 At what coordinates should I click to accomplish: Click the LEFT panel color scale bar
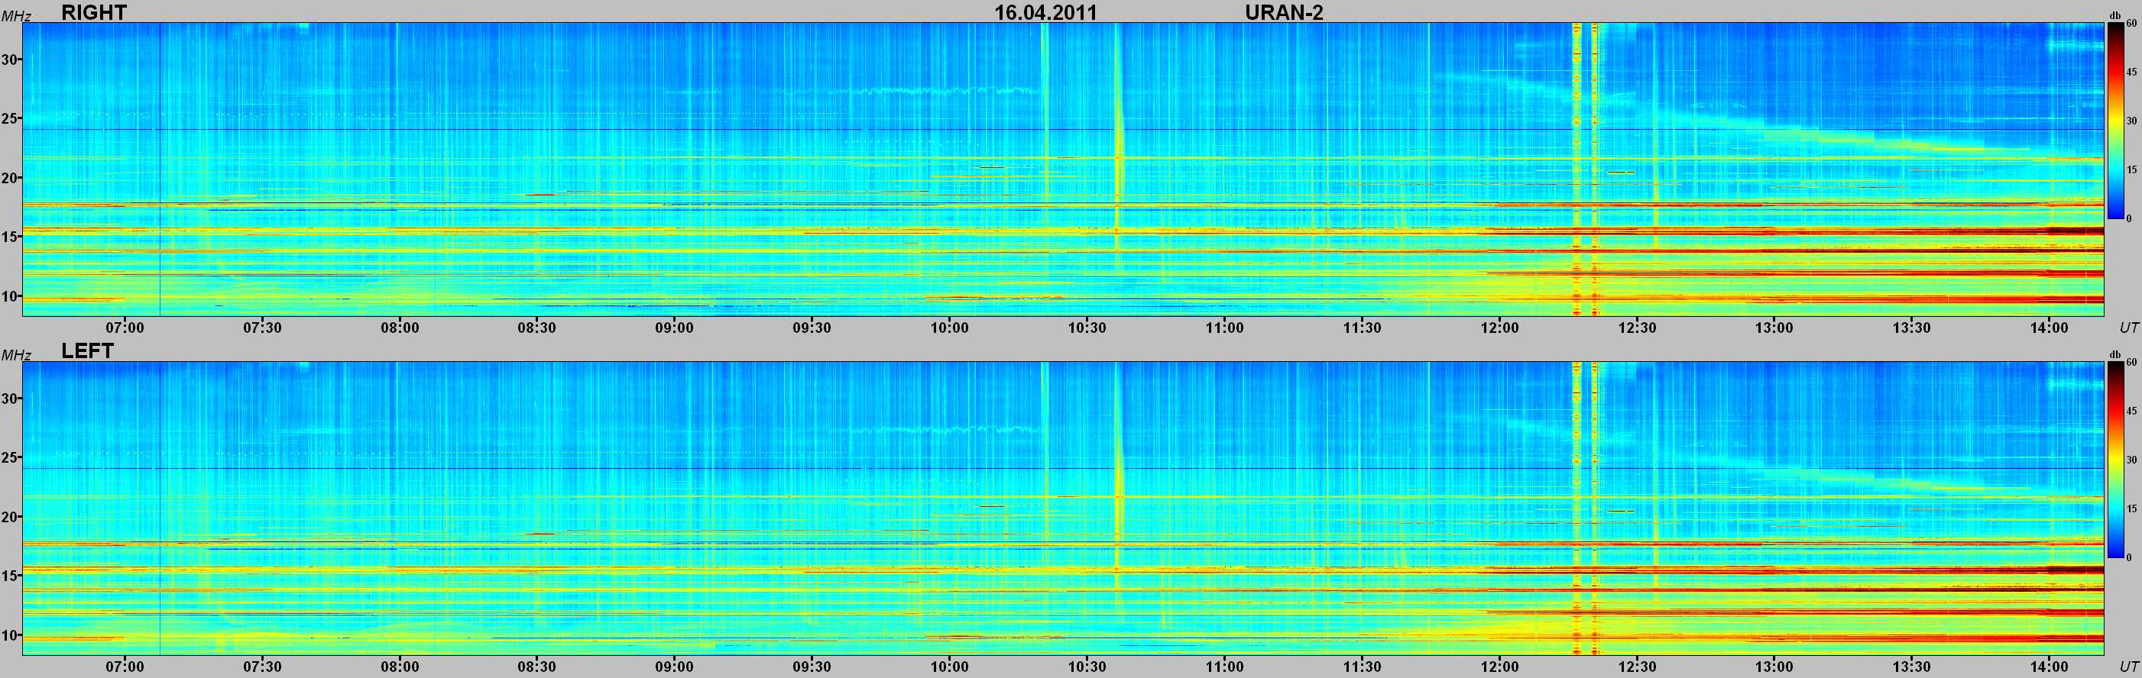pyautogui.click(x=2114, y=460)
